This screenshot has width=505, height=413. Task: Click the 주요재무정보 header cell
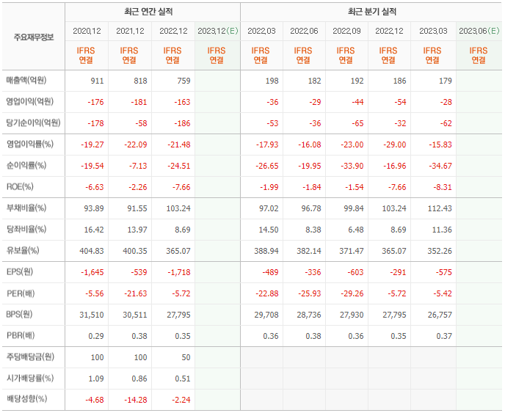34,37
